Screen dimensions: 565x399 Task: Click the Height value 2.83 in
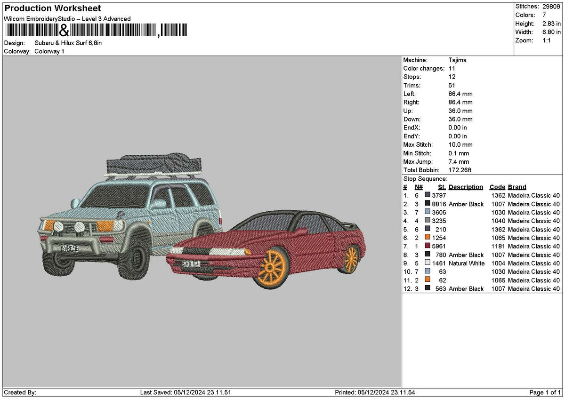pos(552,24)
